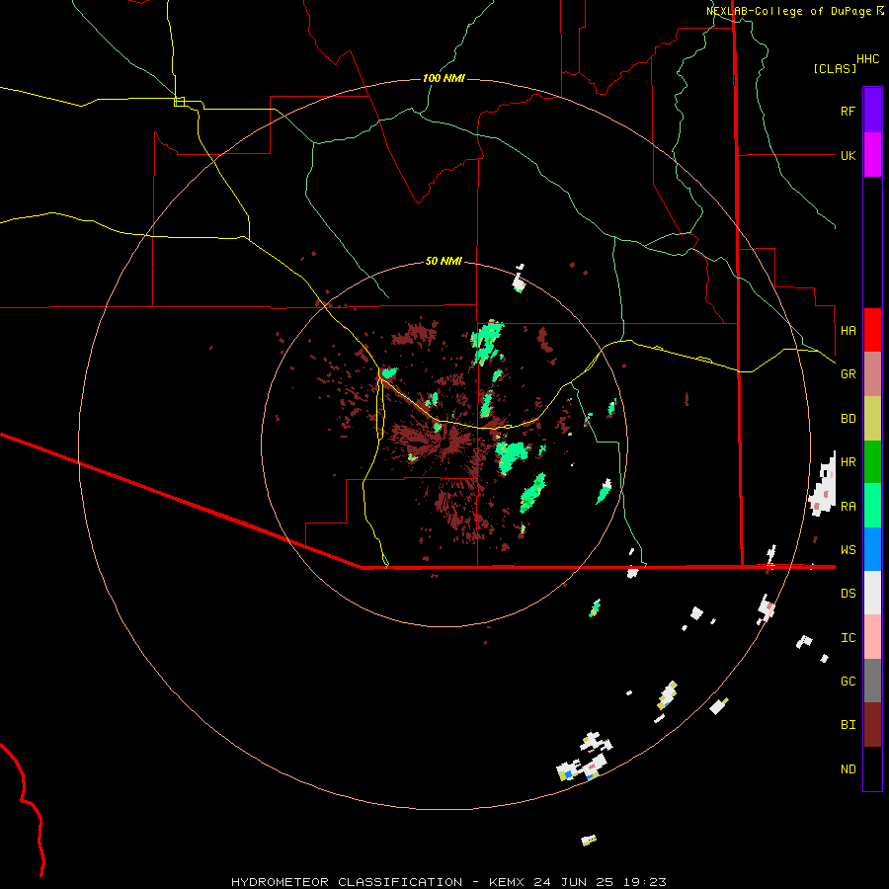889x889 pixels.
Task: Select the BI brown legend swatch
Action: tap(872, 725)
